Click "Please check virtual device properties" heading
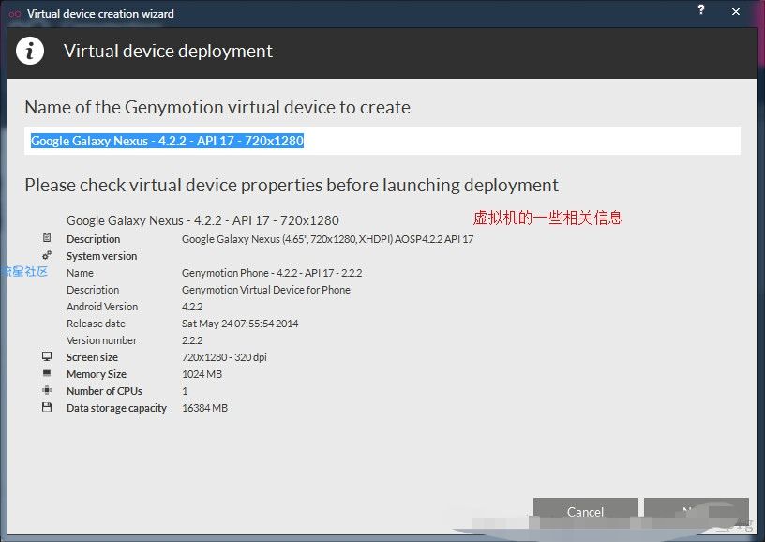Screen dimensions: 765x542 [x=292, y=186]
